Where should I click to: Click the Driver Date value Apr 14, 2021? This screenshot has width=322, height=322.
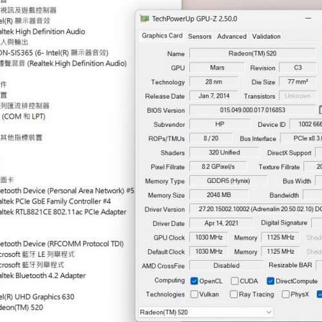click(221, 223)
